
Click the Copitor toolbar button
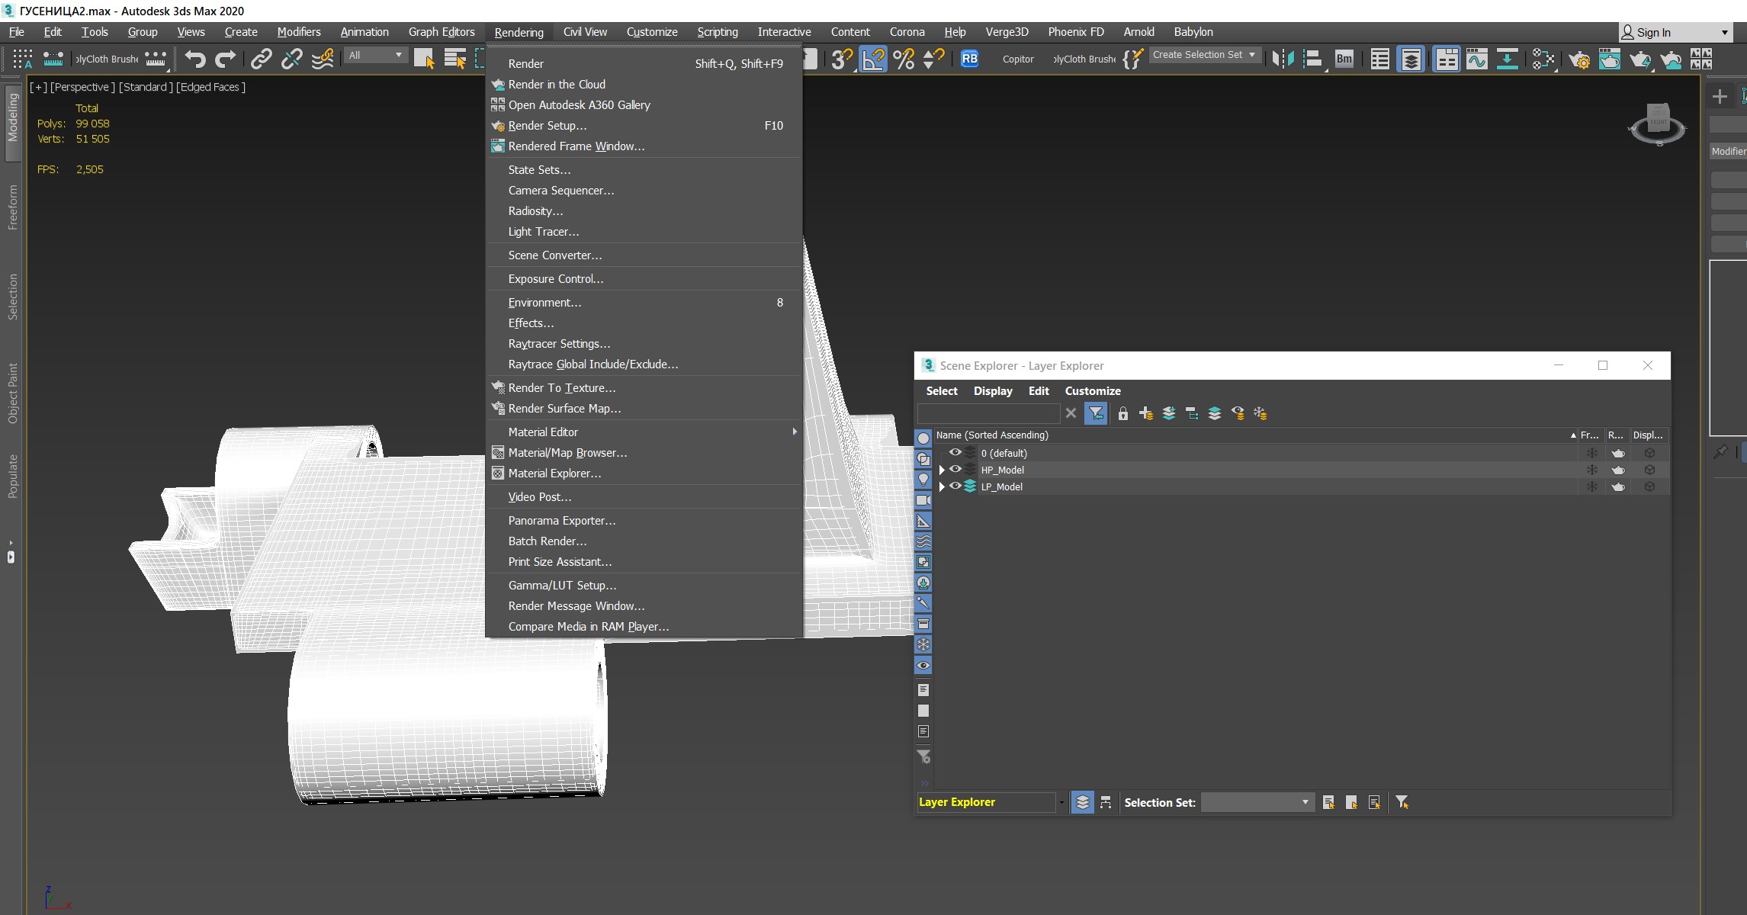pos(1018,59)
